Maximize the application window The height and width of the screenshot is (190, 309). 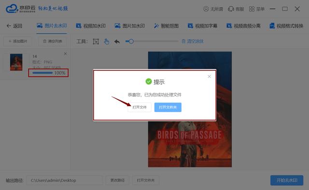click(285, 9)
